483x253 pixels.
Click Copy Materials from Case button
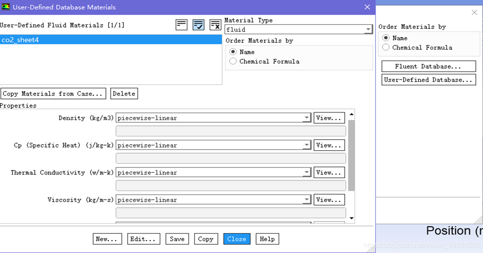click(53, 93)
